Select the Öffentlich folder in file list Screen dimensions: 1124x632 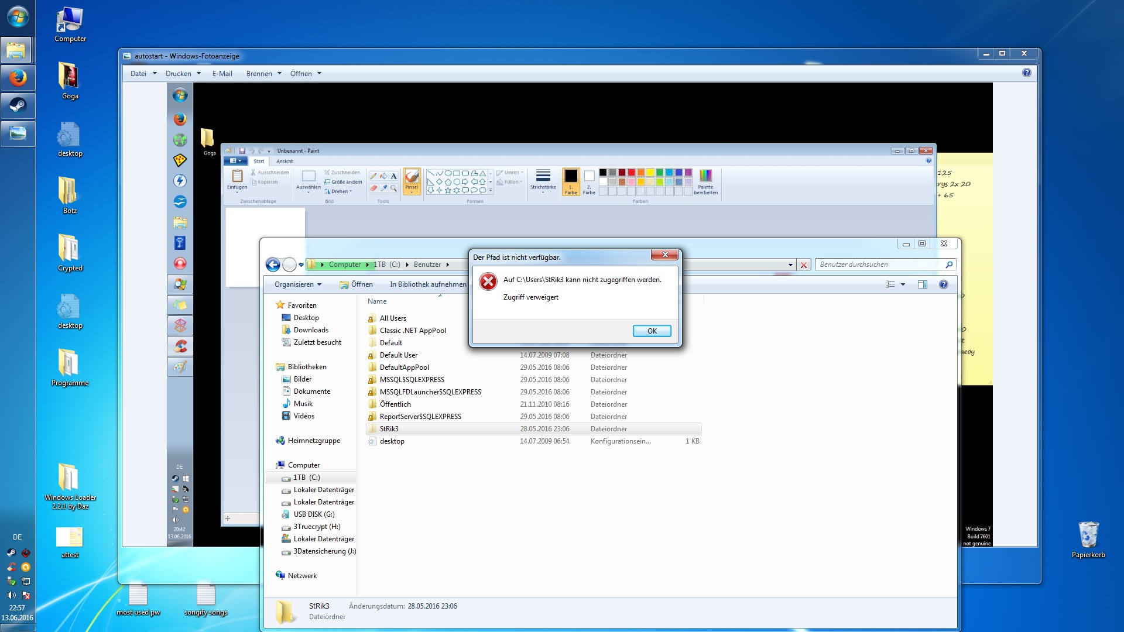395,404
